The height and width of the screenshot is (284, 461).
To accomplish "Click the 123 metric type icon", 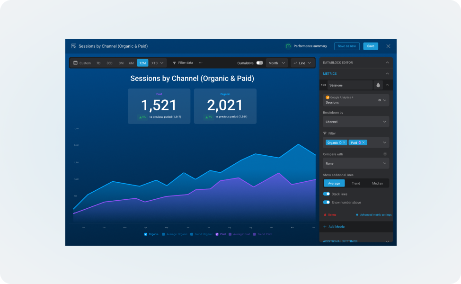I will 324,85.
